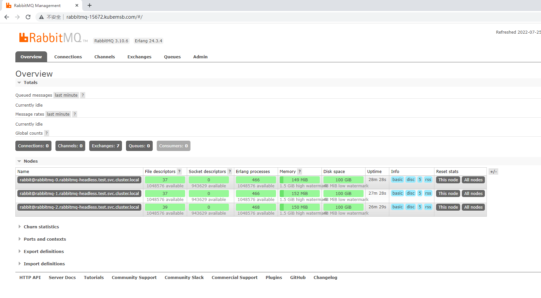Click the Connections: 0 count button
The width and height of the screenshot is (541, 298).
pos(33,146)
